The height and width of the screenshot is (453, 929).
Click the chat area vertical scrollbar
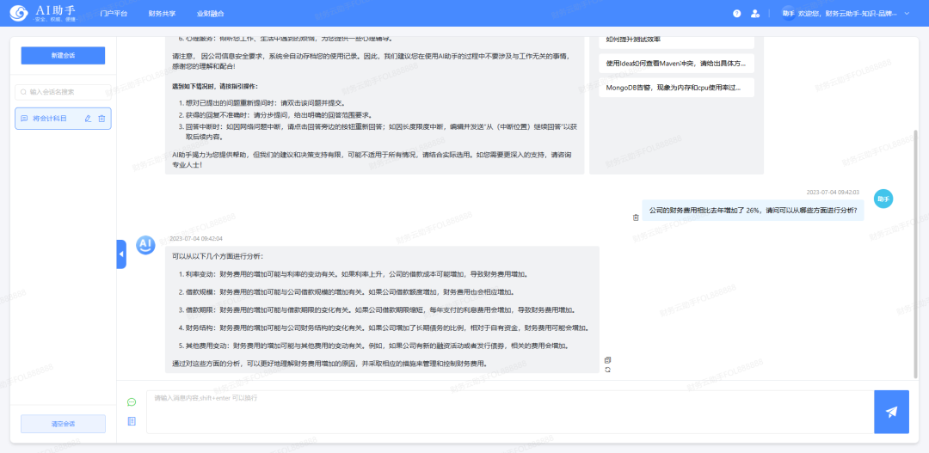click(915, 254)
